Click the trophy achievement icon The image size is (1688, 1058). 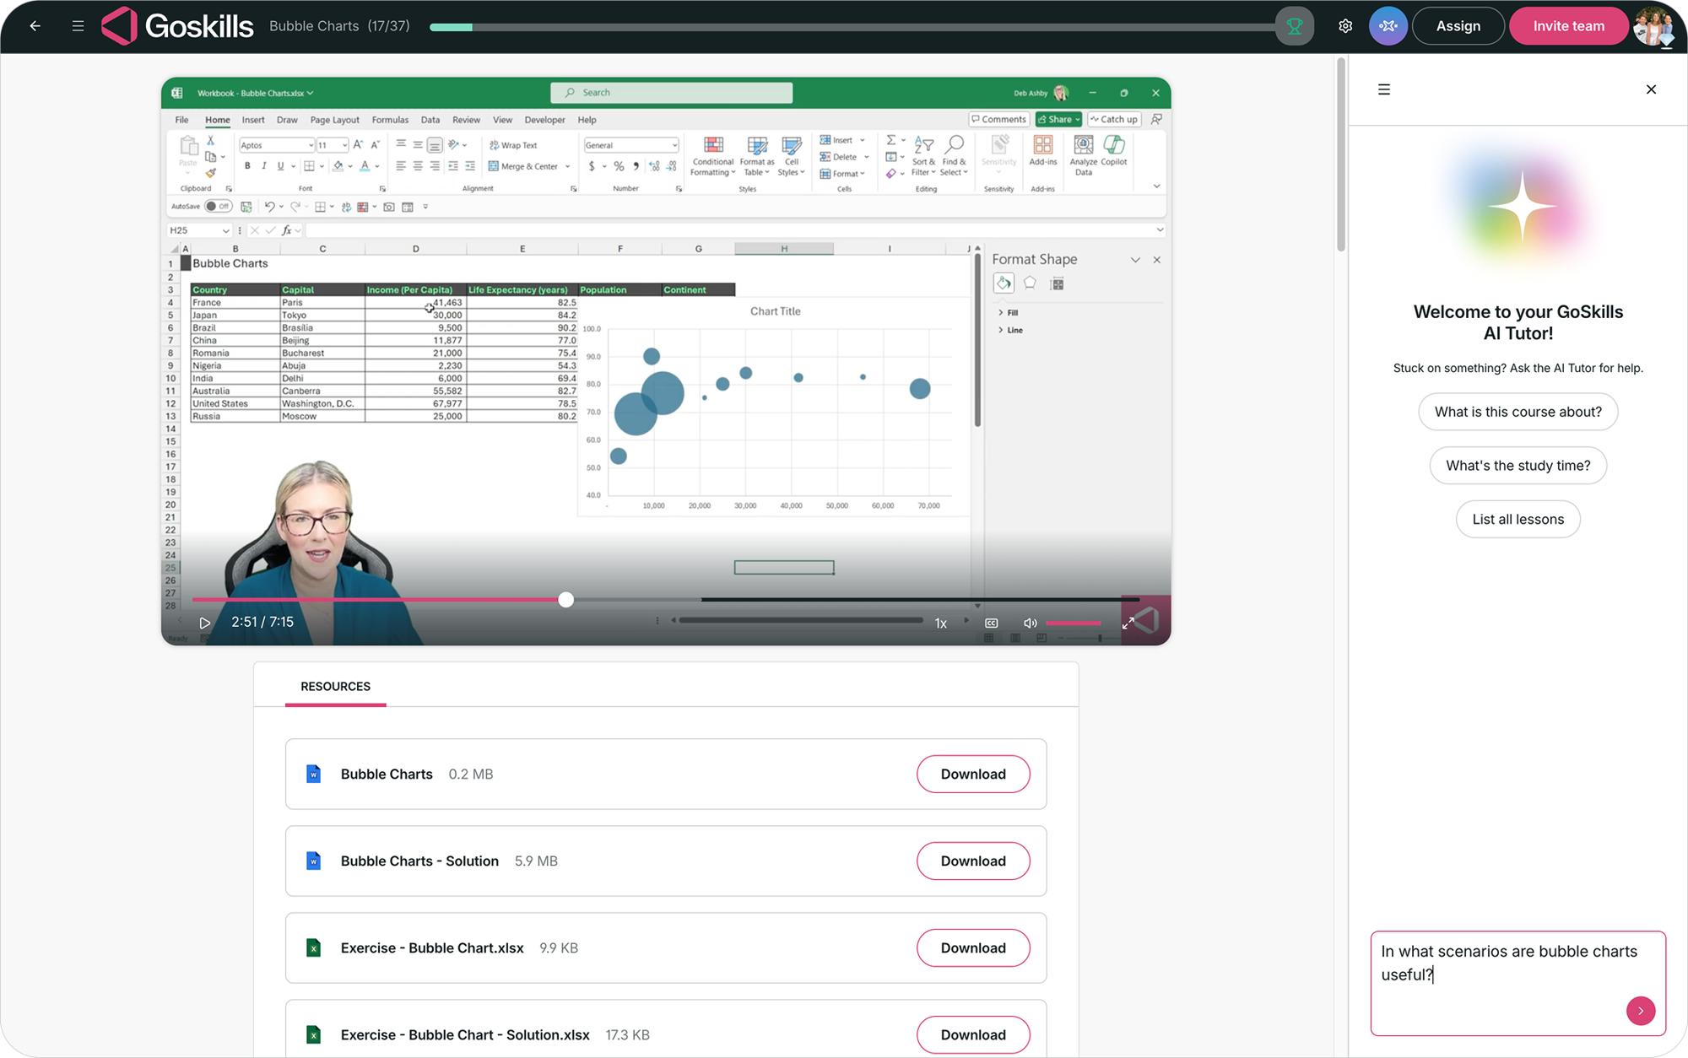pyautogui.click(x=1294, y=26)
